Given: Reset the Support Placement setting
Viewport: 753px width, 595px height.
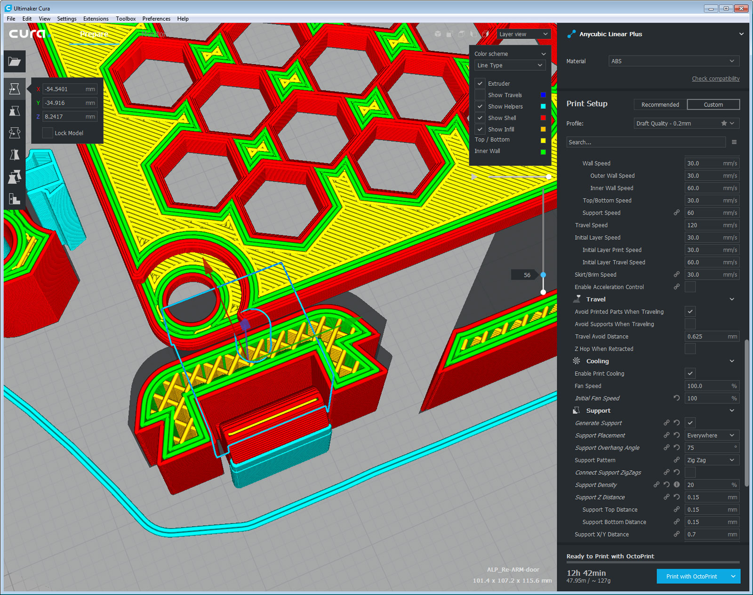Looking at the screenshot, I should pyautogui.click(x=677, y=435).
